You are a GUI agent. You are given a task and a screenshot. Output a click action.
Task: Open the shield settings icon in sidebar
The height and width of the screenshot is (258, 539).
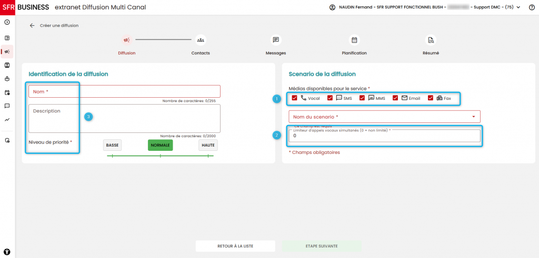pyautogui.click(x=7, y=140)
